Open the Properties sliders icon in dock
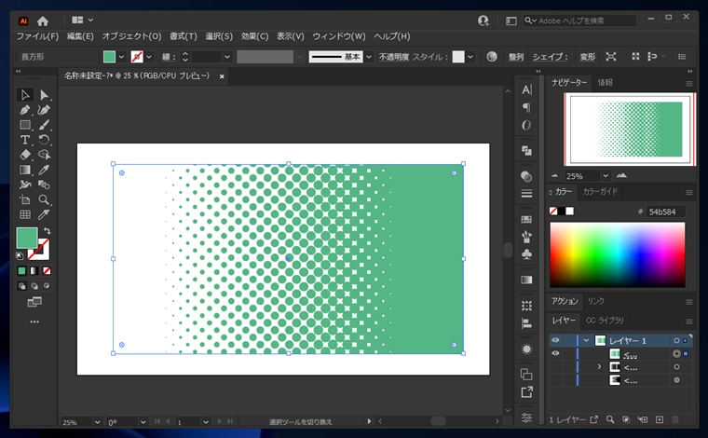The width and height of the screenshot is (708, 438). point(526,418)
